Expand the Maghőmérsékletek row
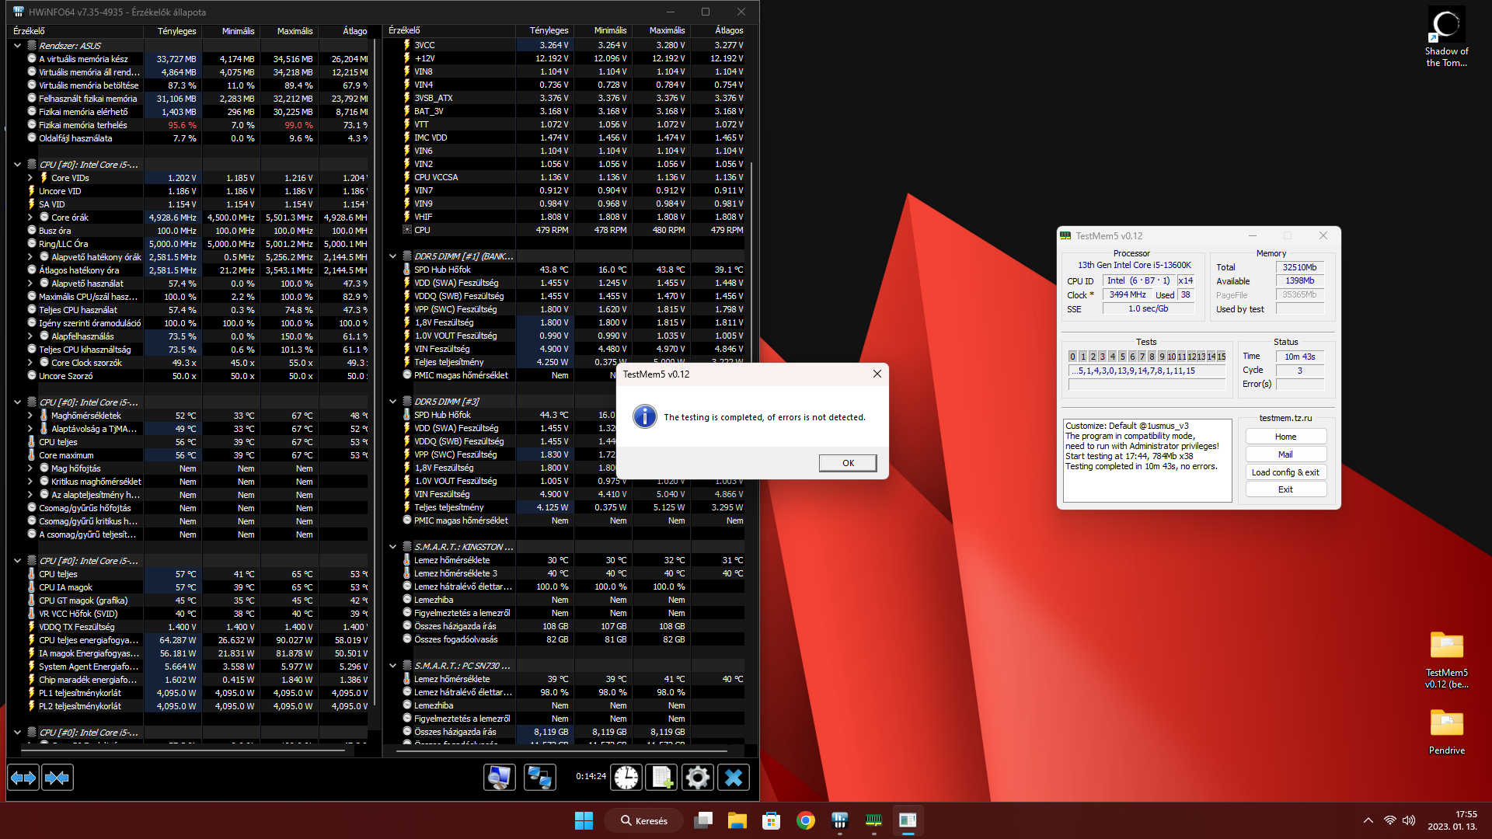The width and height of the screenshot is (1492, 839). 30,416
